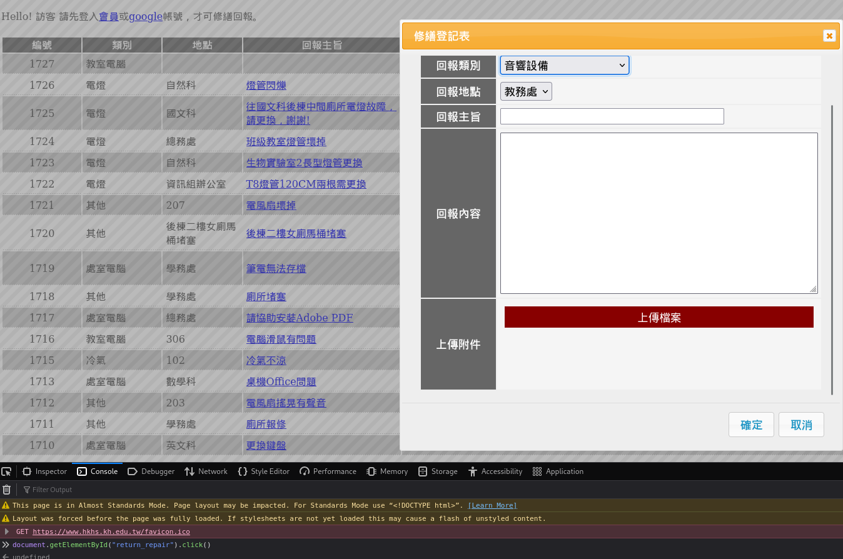The image size is (843, 559).
Task: Focus the Filter Output console field
Action: (53, 490)
